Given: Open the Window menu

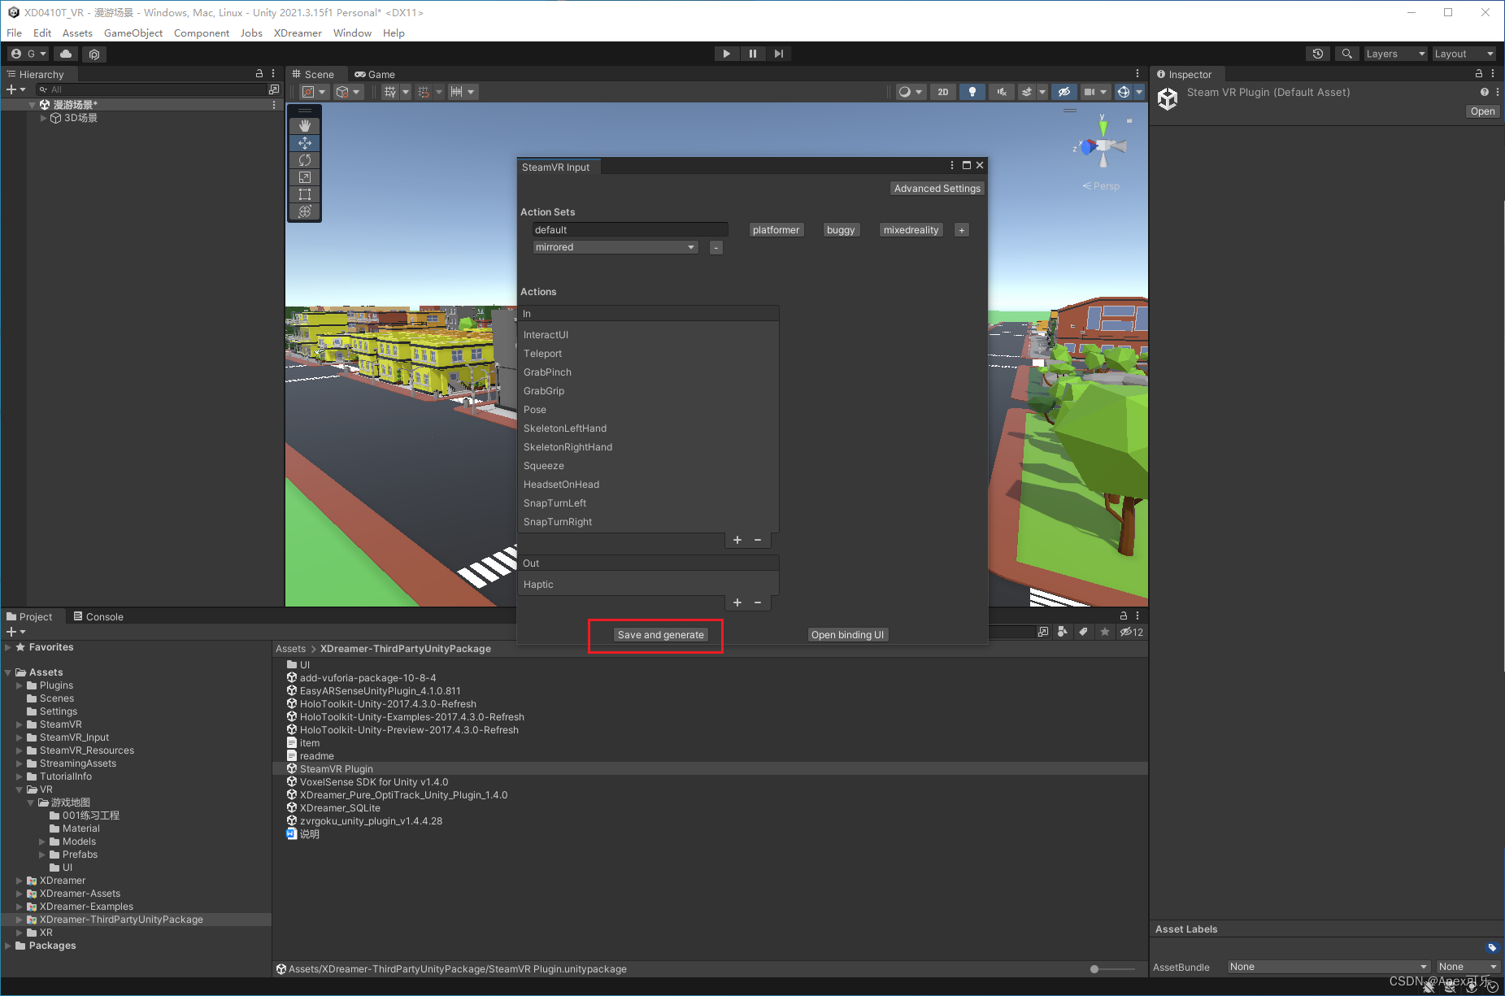Looking at the screenshot, I should (352, 33).
